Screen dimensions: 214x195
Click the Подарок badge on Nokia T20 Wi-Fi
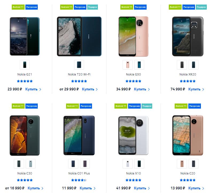coord(93,7)
